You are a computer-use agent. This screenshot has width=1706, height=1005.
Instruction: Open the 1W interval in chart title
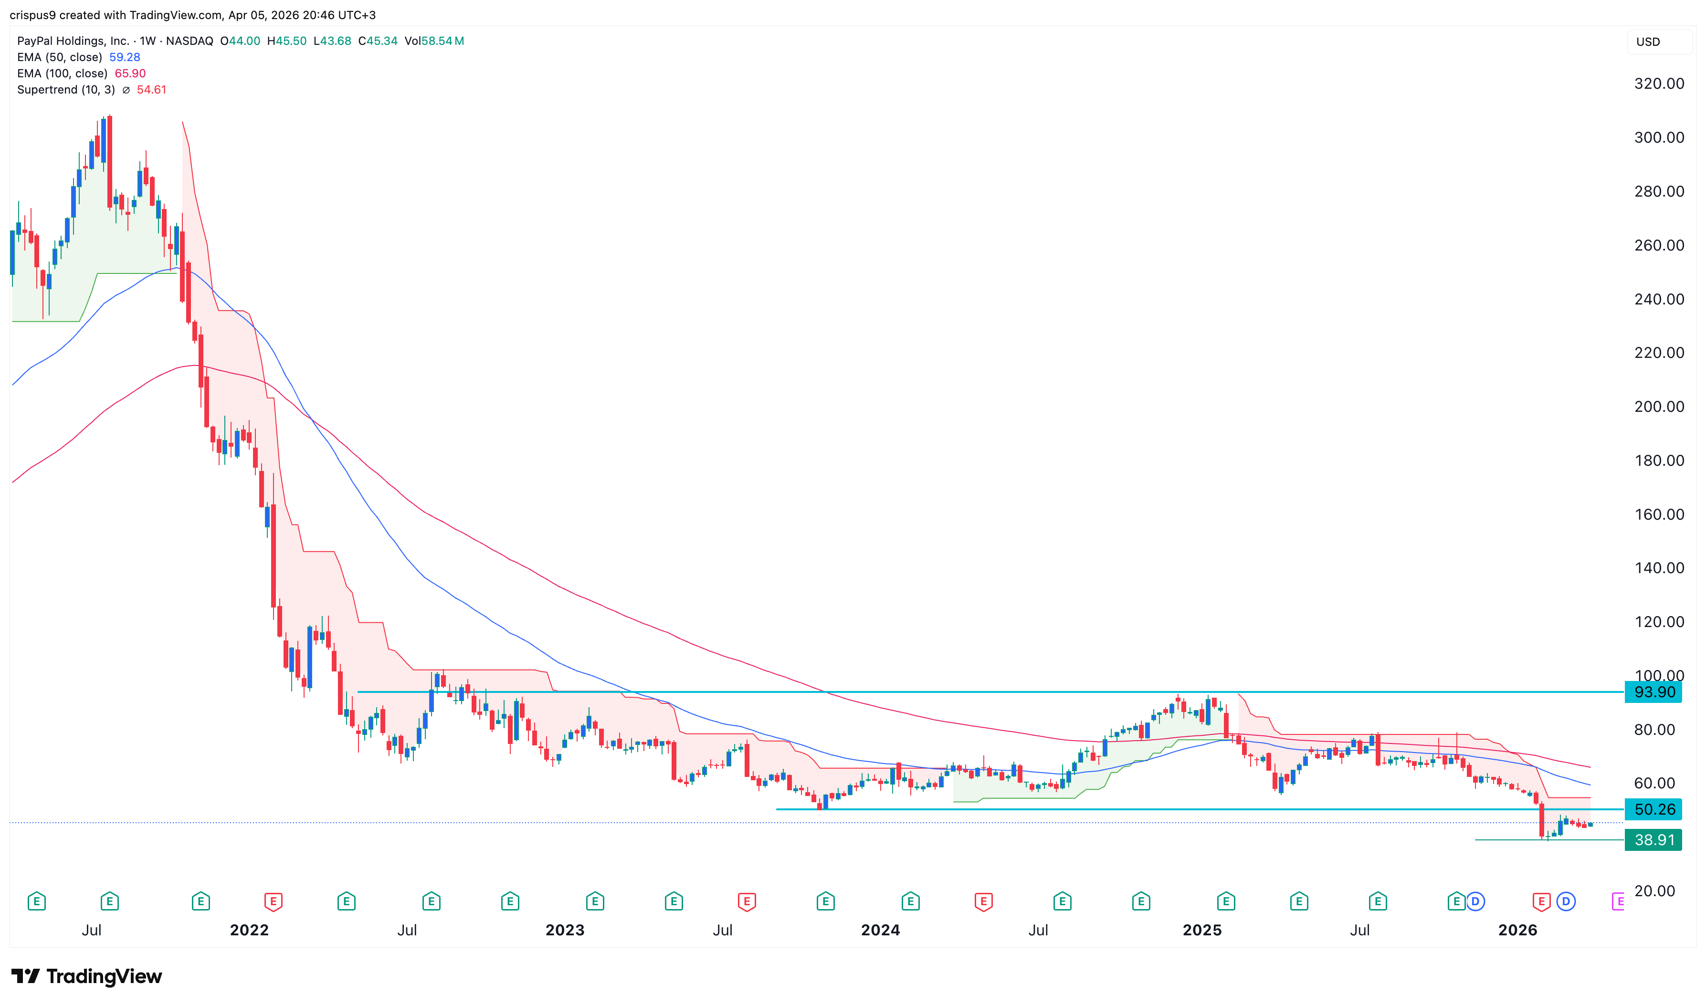pos(147,42)
